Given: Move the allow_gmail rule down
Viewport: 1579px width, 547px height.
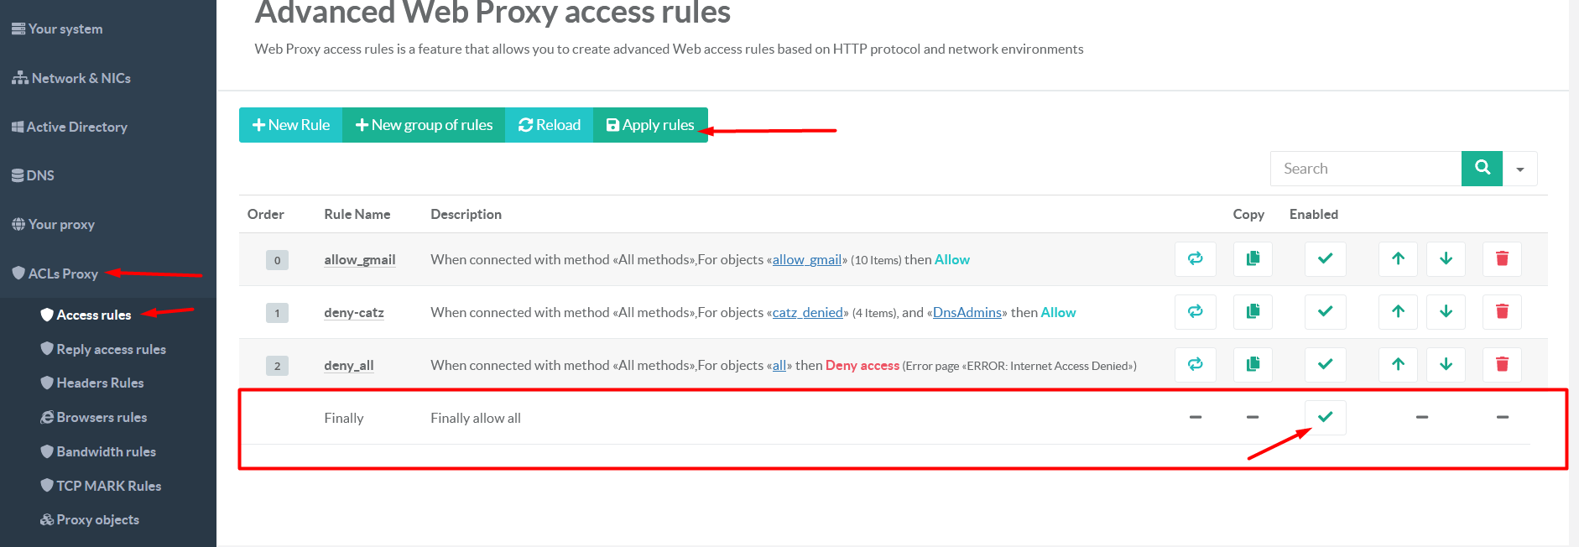Looking at the screenshot, I should (x=1445, y=259).
